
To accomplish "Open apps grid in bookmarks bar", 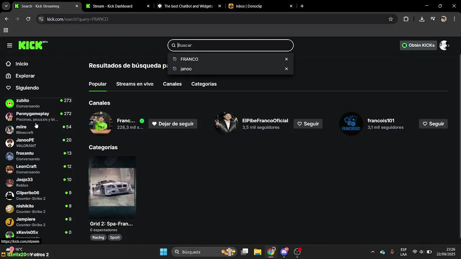I will coord(6,31).
